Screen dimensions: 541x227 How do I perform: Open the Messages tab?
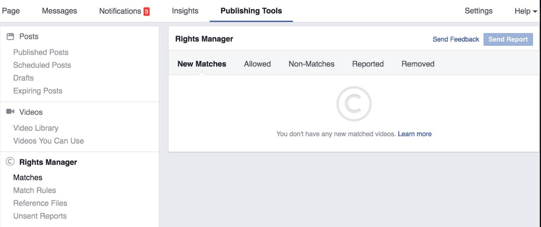59,11
